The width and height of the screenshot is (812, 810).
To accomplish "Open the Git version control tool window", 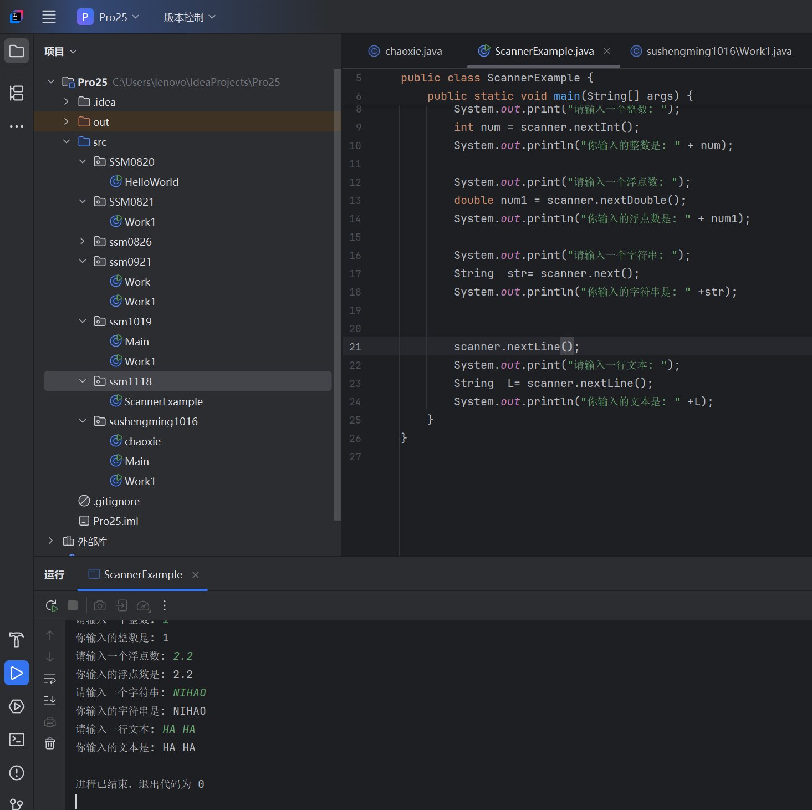I will pyautogui.click(x=17, y=804).
